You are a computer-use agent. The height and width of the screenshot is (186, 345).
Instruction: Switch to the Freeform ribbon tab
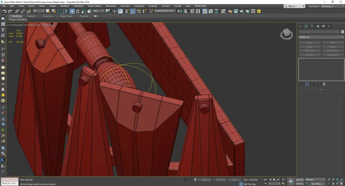coord(31,16)
